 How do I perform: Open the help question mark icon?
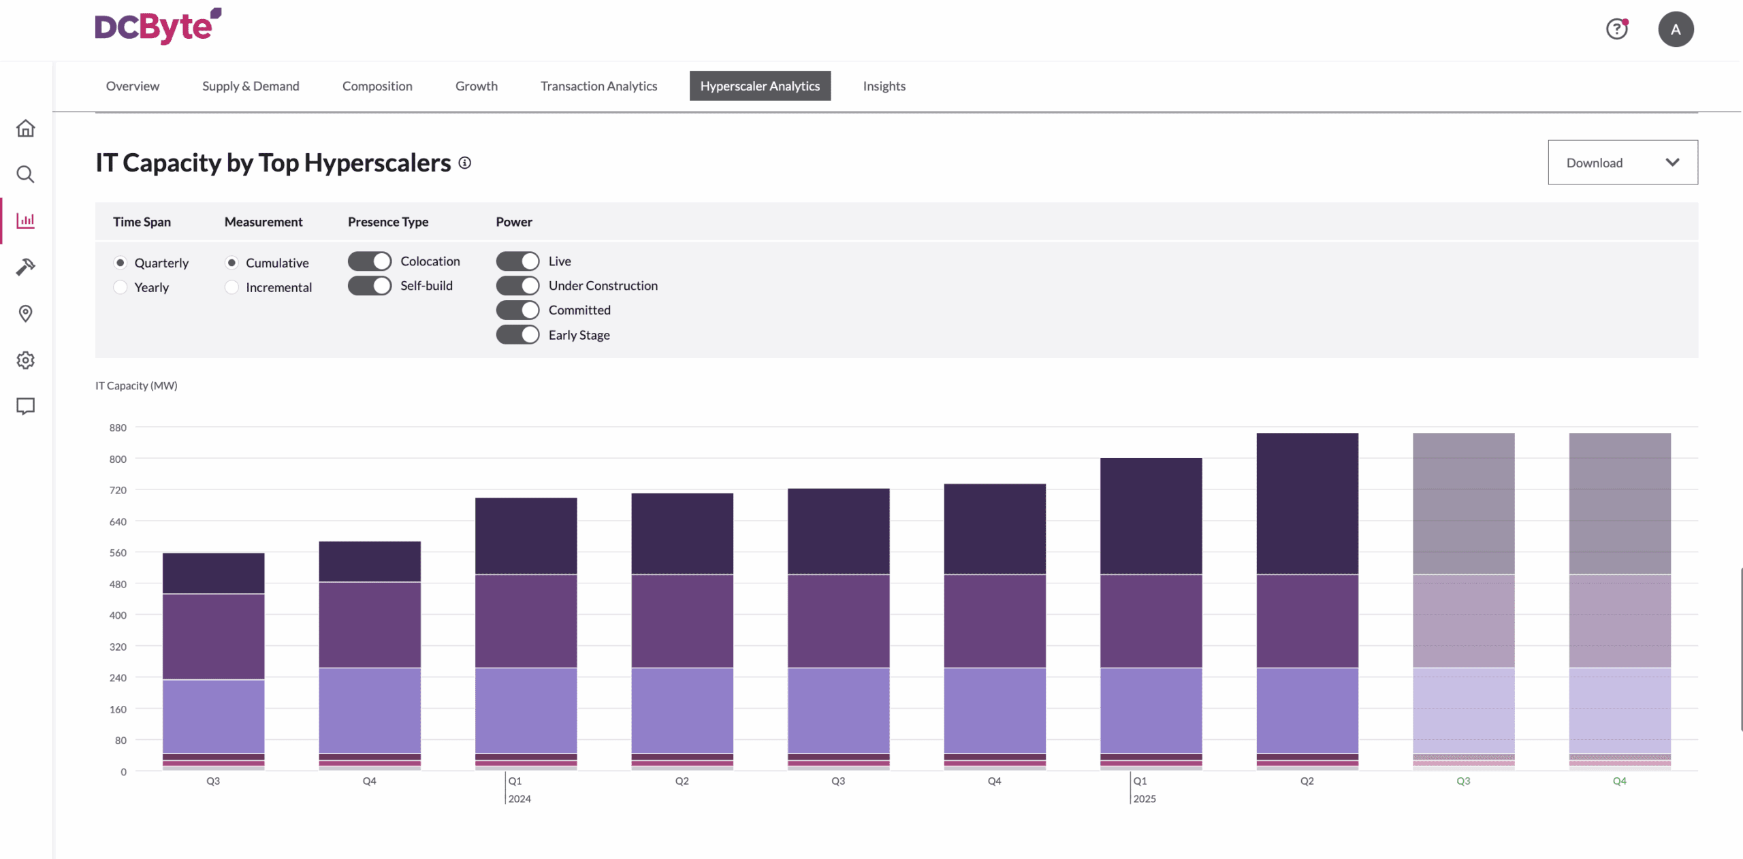pyautogui.click(x=1616, y=29)
